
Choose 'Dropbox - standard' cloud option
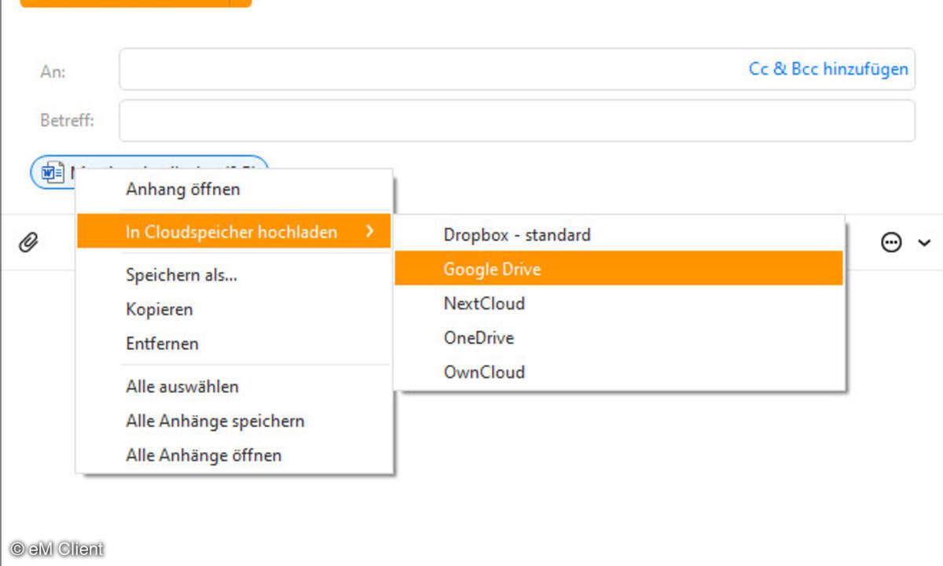click(x=618, y=234)
